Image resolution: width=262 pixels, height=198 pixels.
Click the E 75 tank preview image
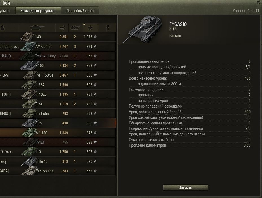[x=142, y=29]
